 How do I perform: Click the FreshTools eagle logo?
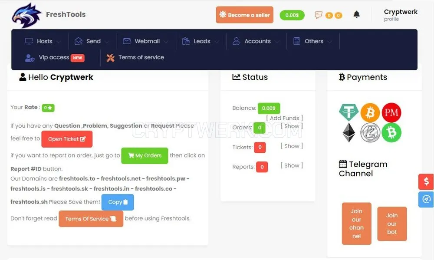coord(26,15)
